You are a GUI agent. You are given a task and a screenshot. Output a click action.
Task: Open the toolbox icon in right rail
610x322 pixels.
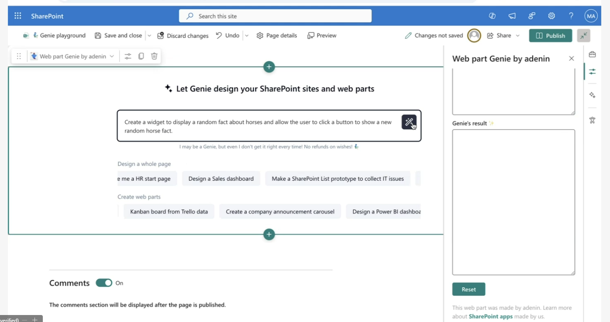pos(592,55)
